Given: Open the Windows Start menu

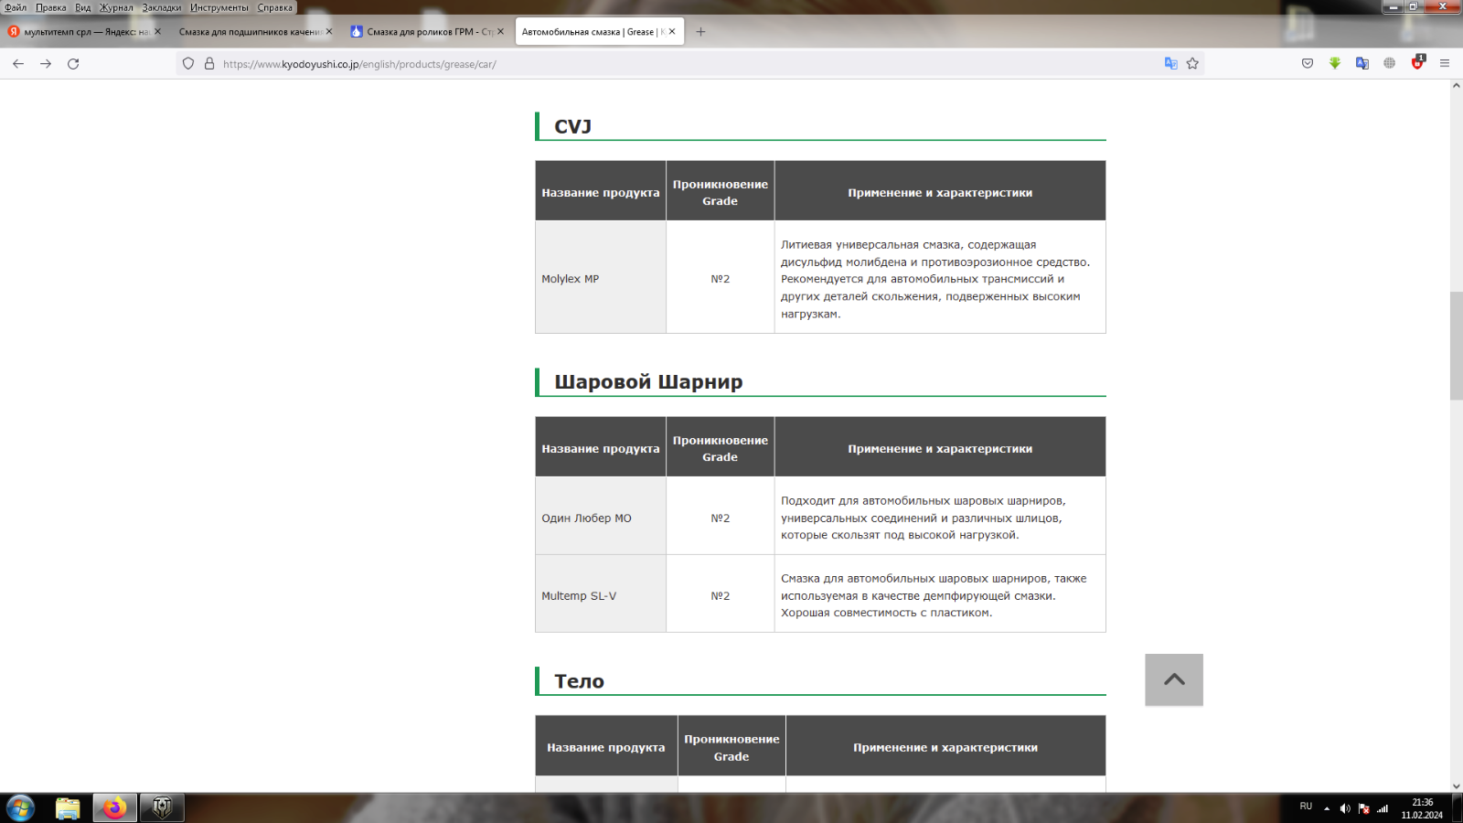Looking at the screenshot, I should click(20, 808).
